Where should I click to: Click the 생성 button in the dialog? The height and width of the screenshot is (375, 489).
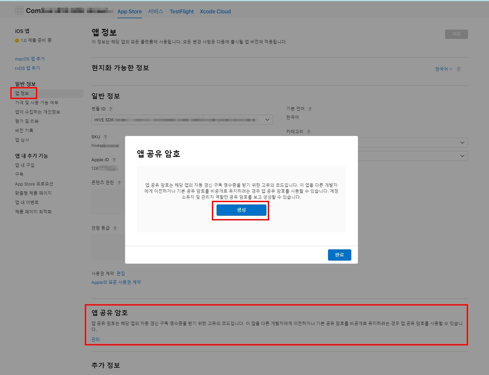pos(241,210)
